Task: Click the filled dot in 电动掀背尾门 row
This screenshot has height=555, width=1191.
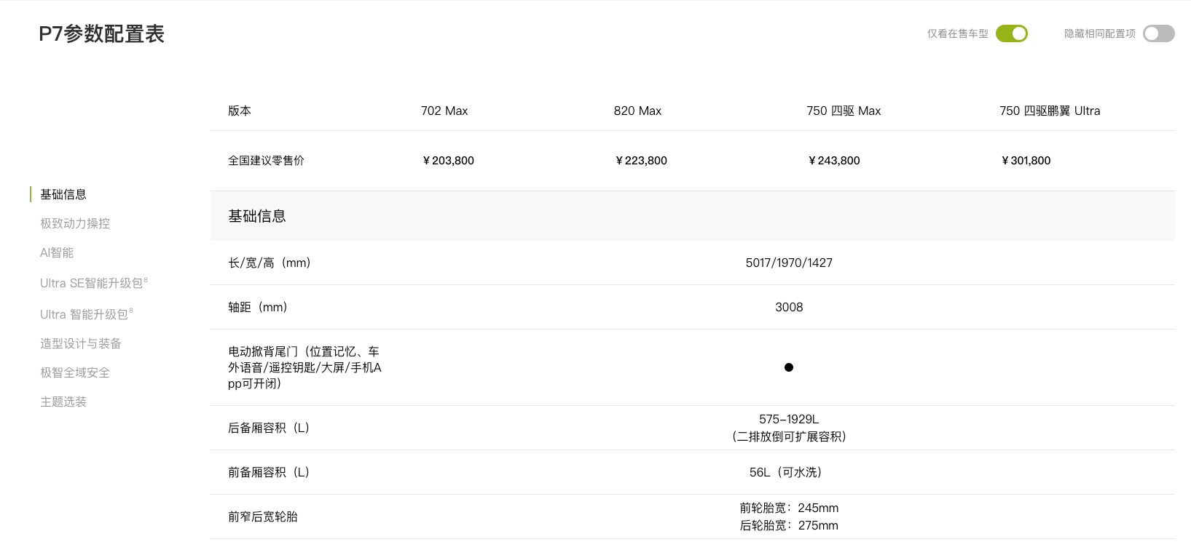Action: 789,367
